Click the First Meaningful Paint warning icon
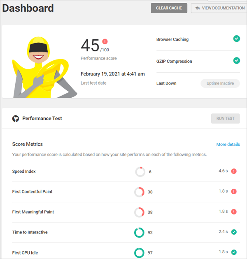The height and width of the screenshot is (259, 247). 234,212
